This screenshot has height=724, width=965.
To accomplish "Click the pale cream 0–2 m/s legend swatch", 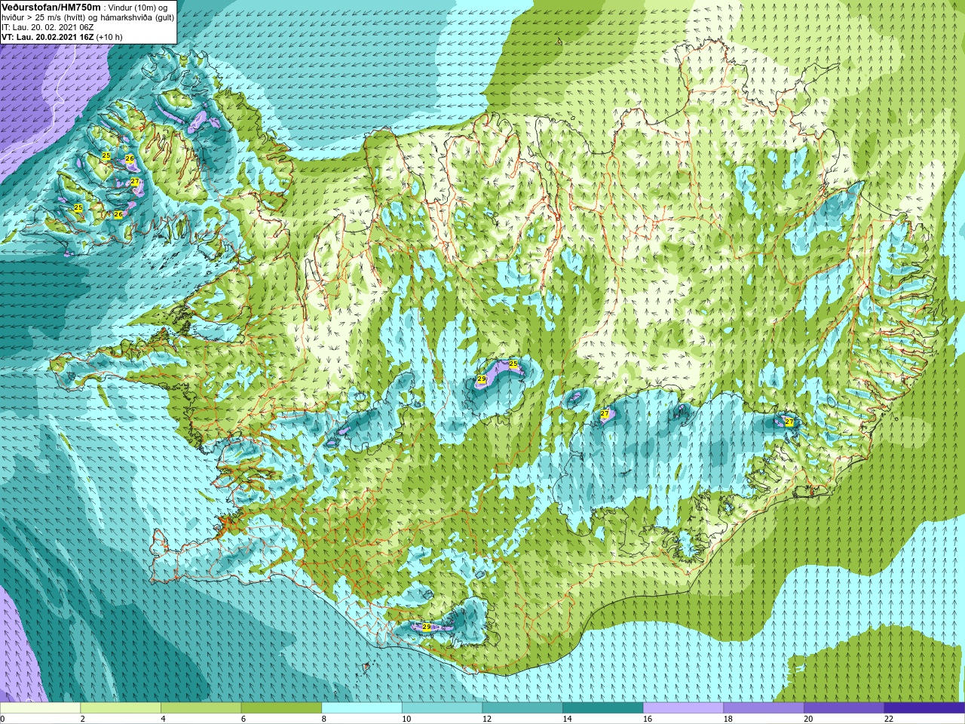I will point(40,708).
